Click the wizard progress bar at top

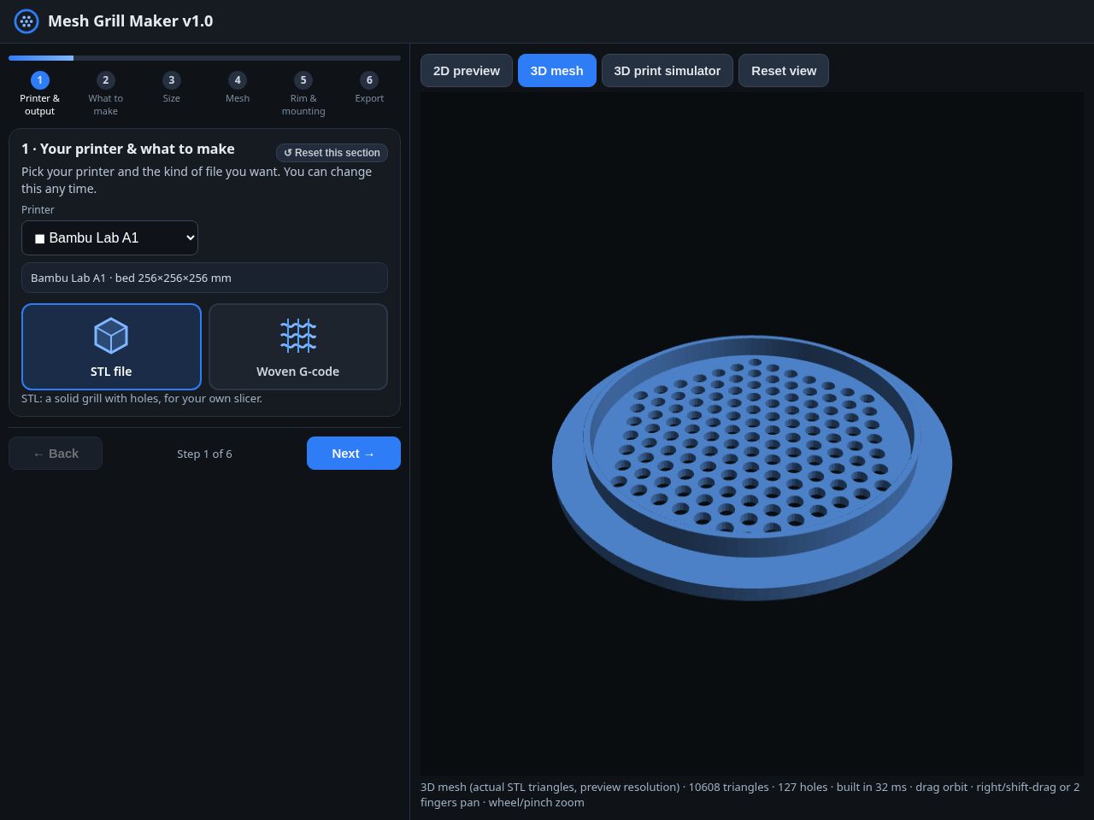tap(204, 58)
